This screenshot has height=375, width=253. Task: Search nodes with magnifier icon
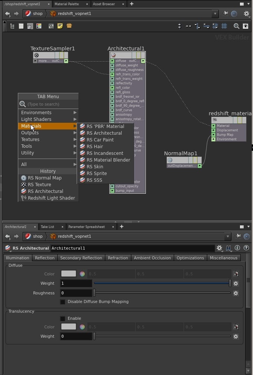coord(236,26)
